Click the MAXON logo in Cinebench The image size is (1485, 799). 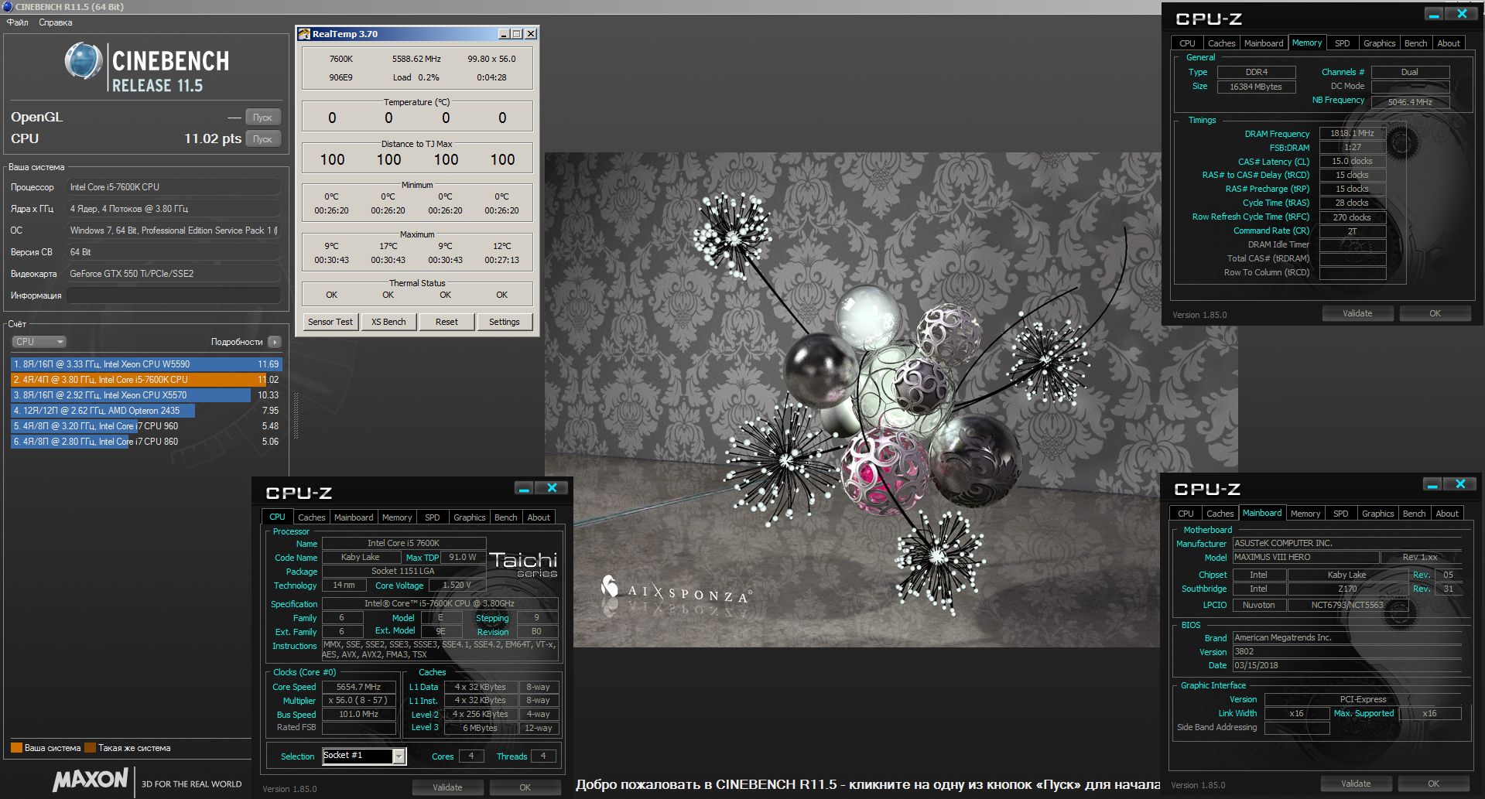coord(91,780)
